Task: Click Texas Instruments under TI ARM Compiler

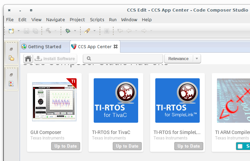Action: pos(232,138)
